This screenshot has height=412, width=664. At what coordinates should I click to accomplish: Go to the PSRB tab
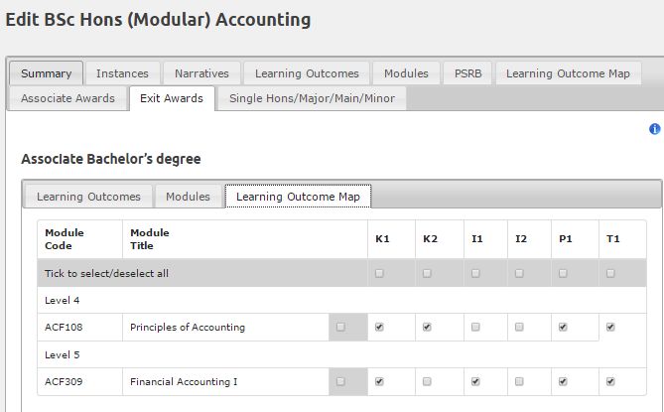click(467, 73)
